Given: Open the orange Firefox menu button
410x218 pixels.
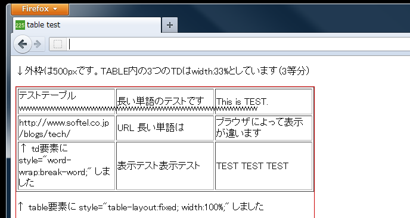Looking at the screenshot, I should click(x=40, y=9).
